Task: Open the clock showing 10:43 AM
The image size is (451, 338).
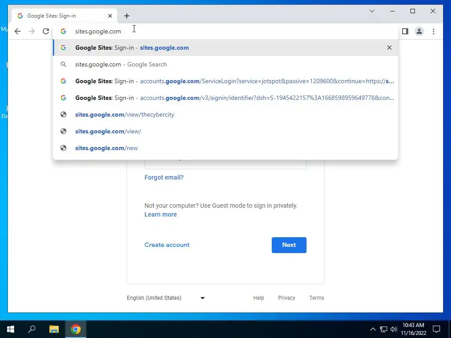Action: coord(413,329)
